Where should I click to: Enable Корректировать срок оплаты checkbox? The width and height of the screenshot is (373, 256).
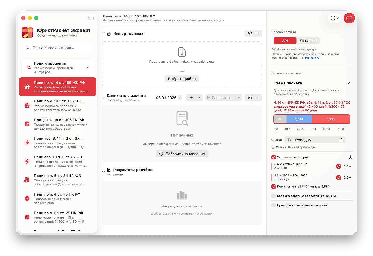point(274,196)
